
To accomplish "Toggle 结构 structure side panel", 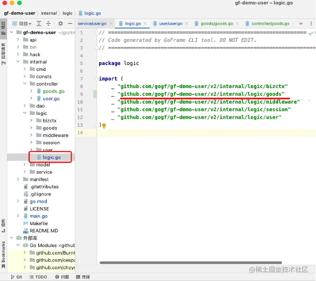I will 3,226.
